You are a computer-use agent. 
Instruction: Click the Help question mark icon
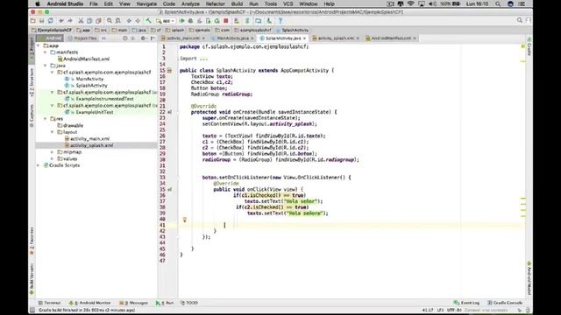280,21
